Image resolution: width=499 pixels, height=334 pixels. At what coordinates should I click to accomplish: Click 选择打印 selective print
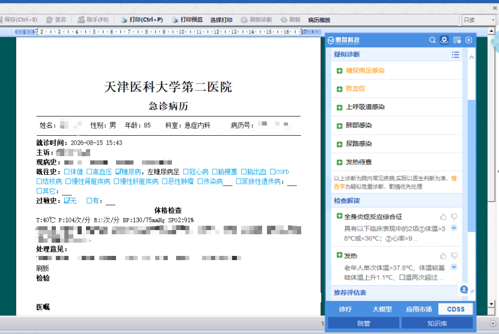(221, 20)
